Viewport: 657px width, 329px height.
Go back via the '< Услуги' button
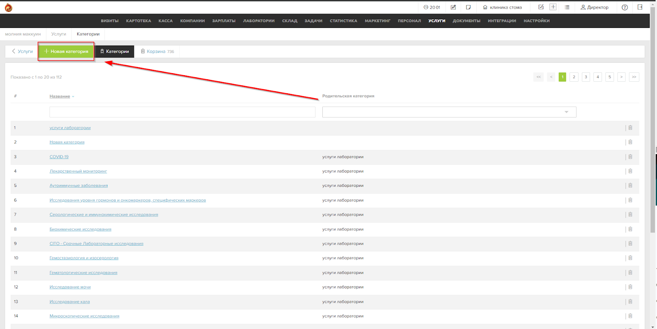click(x=22, y=51)
